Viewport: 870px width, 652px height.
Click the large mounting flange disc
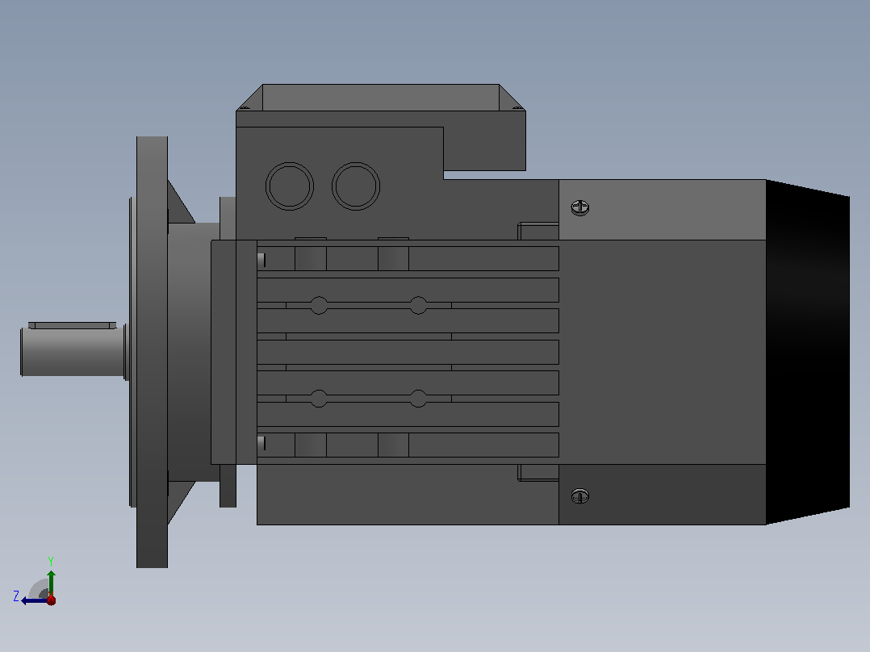(x=152, y=352)
